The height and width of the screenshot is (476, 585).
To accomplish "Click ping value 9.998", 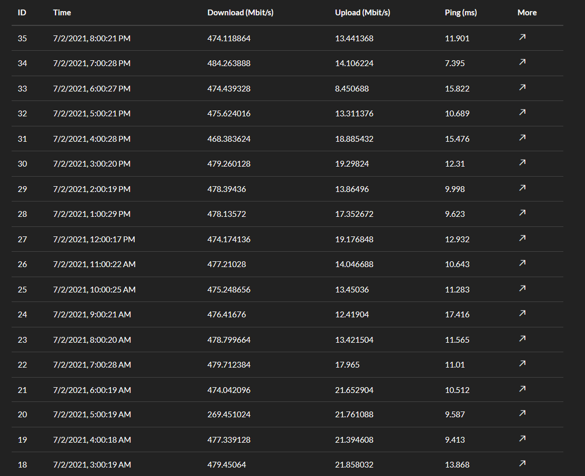I will 455,189.
